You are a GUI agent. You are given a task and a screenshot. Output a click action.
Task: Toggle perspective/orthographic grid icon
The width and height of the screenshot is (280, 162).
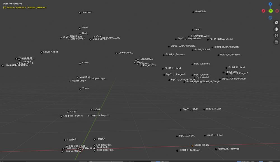click(x=276, y=42)
